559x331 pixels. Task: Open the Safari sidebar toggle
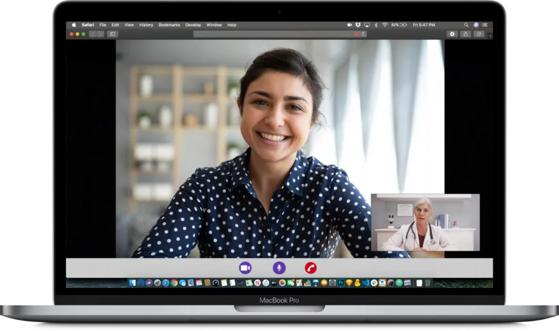112,34
